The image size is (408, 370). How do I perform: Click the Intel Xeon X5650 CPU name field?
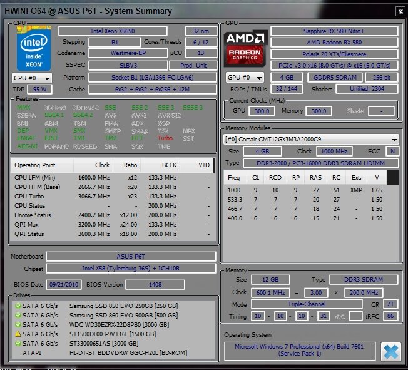[x=113, y=31]
